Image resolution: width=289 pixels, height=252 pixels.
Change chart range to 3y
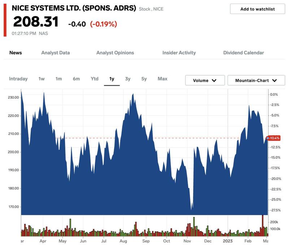point(128,79)
